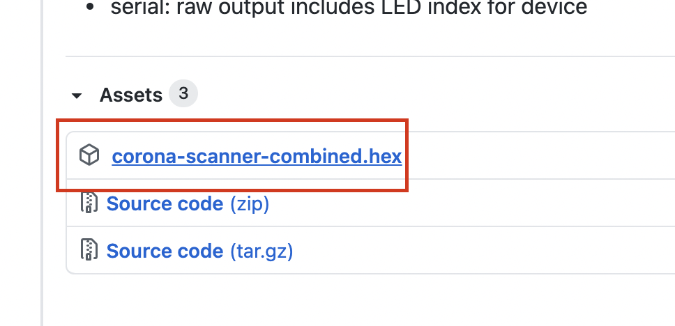Click the assets count badge showing 3
The image size is (675, 326).
[183, 94]
